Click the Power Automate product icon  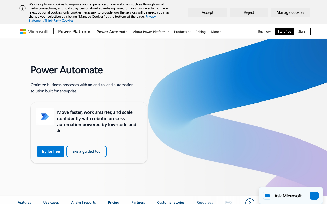point(45,117)
